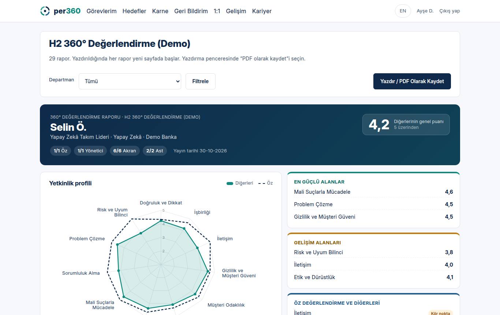The image size is (500, 315).
Task: Open the Departman dropdown
Action: coord(130,81)
